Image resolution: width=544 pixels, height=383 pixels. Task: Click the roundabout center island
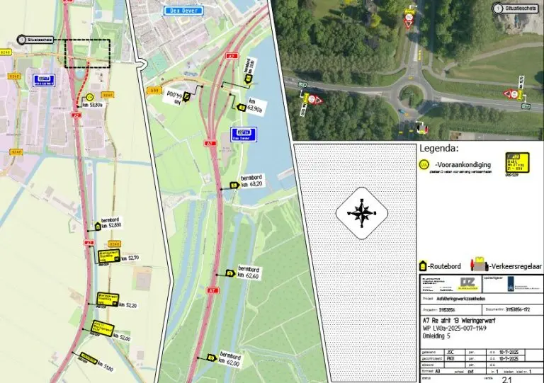coord(412,96)
